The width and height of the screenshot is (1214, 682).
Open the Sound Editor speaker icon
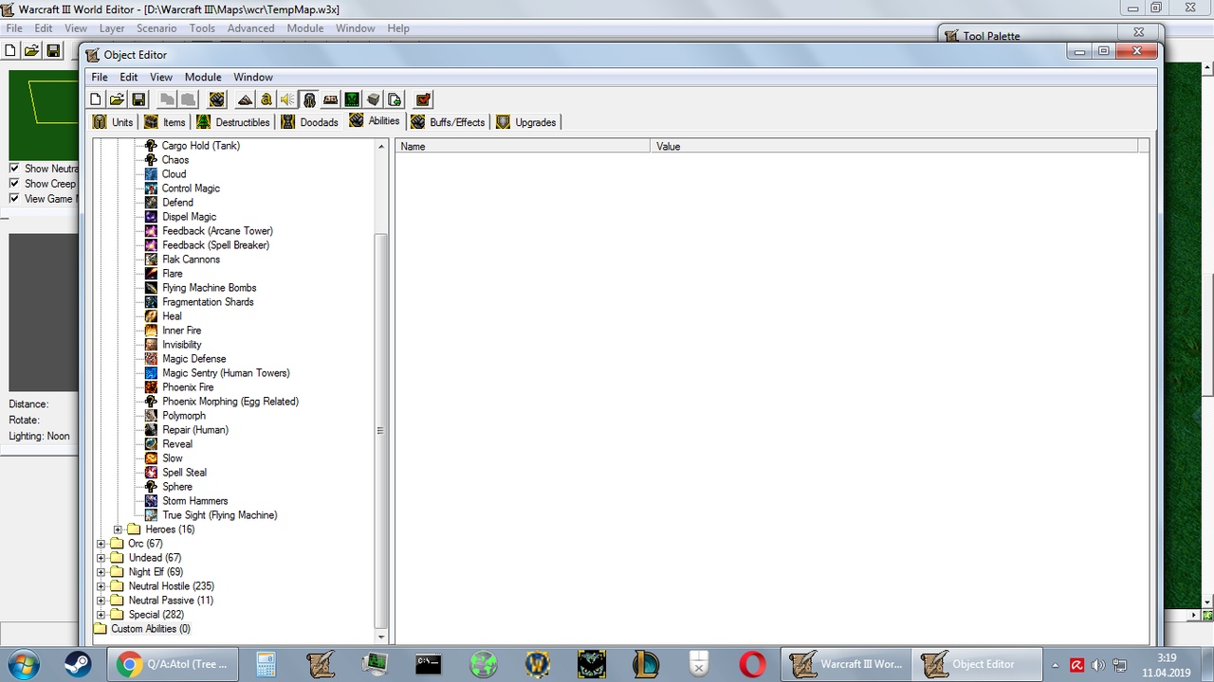[x=287, y=99]
